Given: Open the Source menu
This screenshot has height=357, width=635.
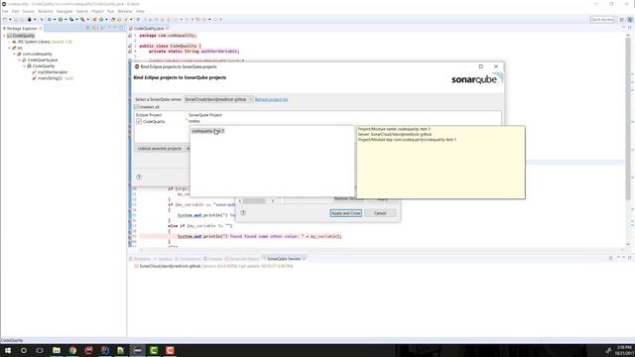Looking at the screenshot, I should click(29, 11).
